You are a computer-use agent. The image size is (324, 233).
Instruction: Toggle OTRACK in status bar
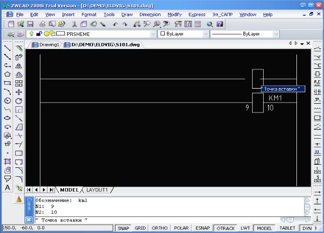click(x=226, y=228)
